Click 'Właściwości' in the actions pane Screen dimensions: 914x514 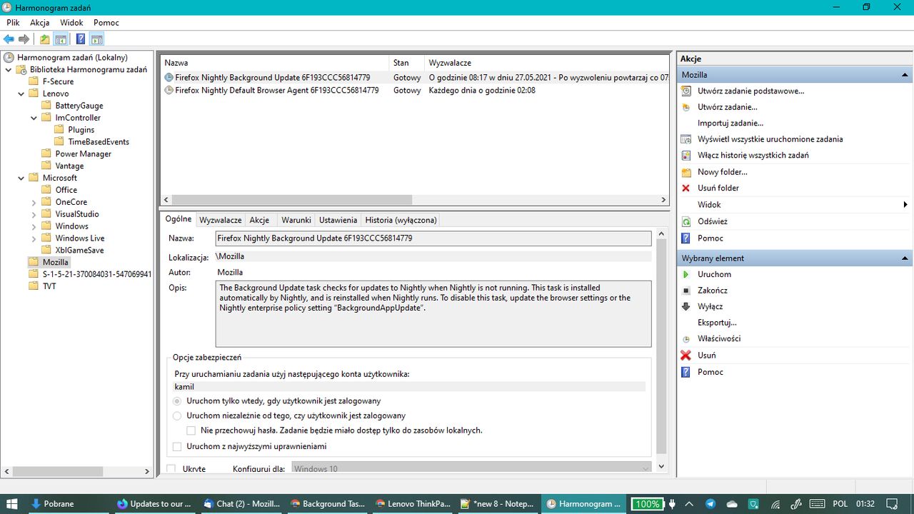pyautogui.click(x=719, y=338)
